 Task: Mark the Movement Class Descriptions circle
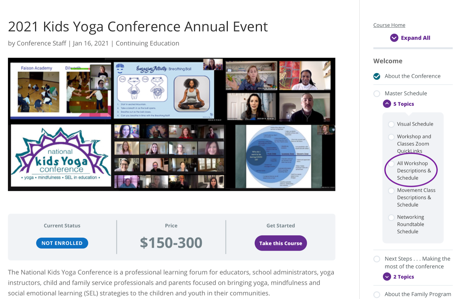(391, 190)
